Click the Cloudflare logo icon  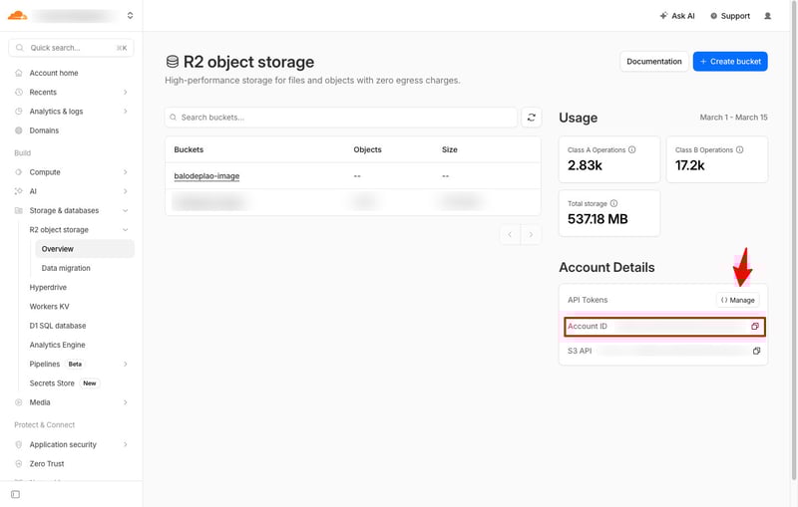pos(18,15)
